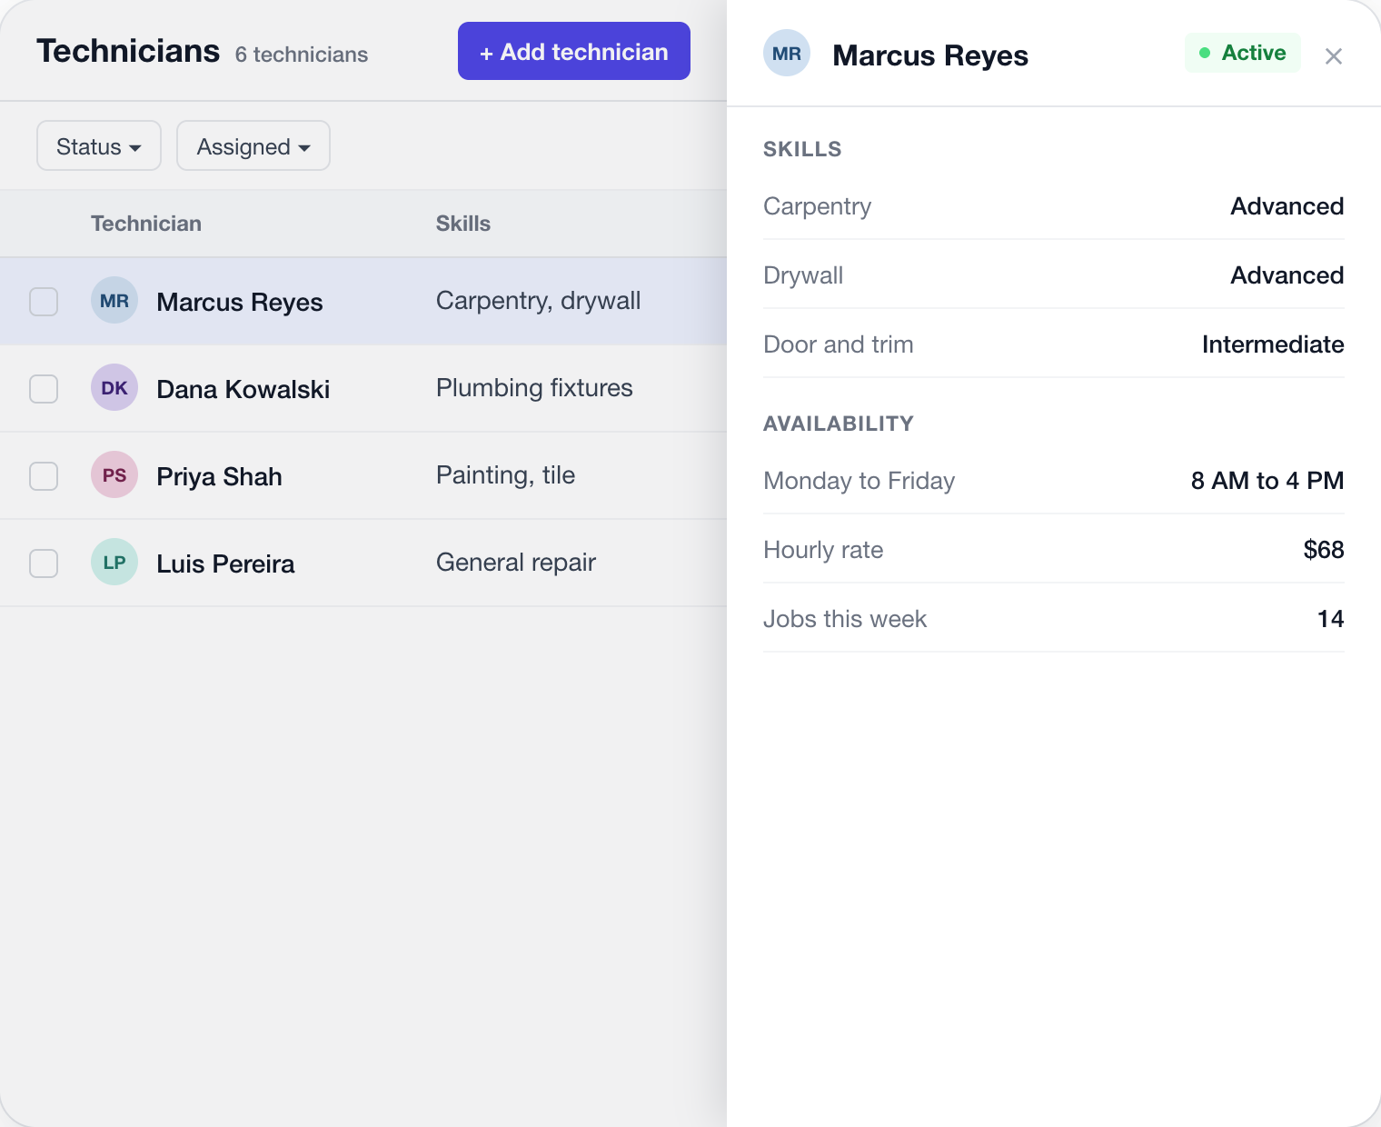Click the 'Carpentry, drywall' skills cell
This screenshot has height=1127, width=1381.
click(x=539, y=301)
